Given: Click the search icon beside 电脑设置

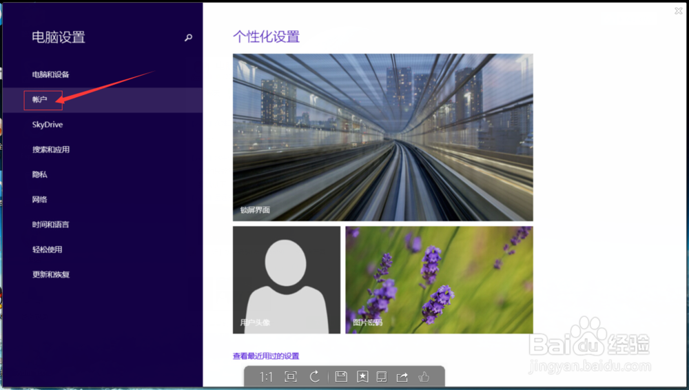Looking at the screenshot, I should (x=188, y=38).
